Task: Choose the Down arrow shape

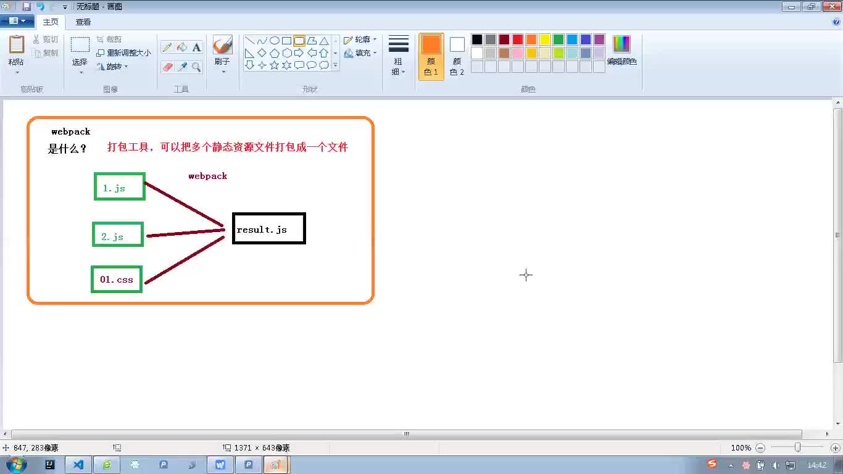Action: pos(250,65)
